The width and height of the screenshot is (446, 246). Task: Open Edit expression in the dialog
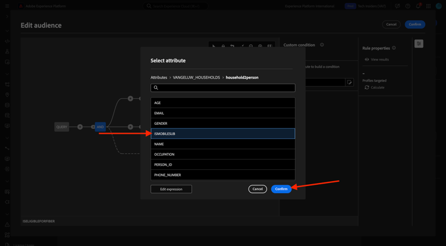click(x=171, y=189)
